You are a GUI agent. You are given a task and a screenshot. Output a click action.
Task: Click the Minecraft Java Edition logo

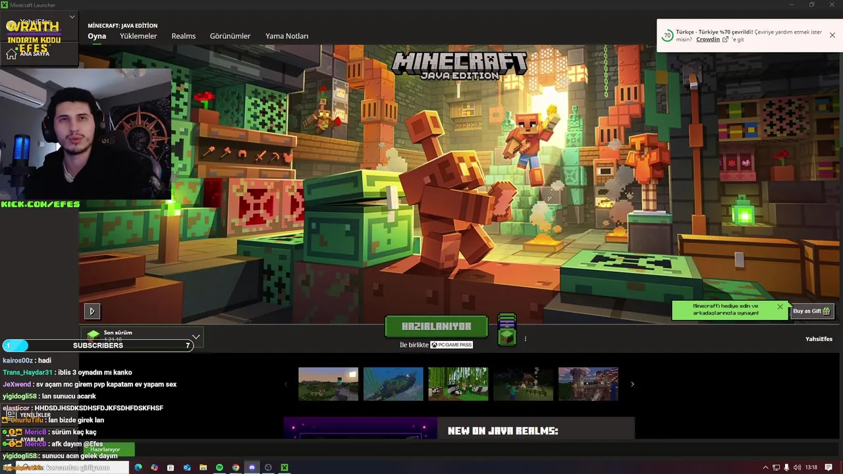coord(459,65)
